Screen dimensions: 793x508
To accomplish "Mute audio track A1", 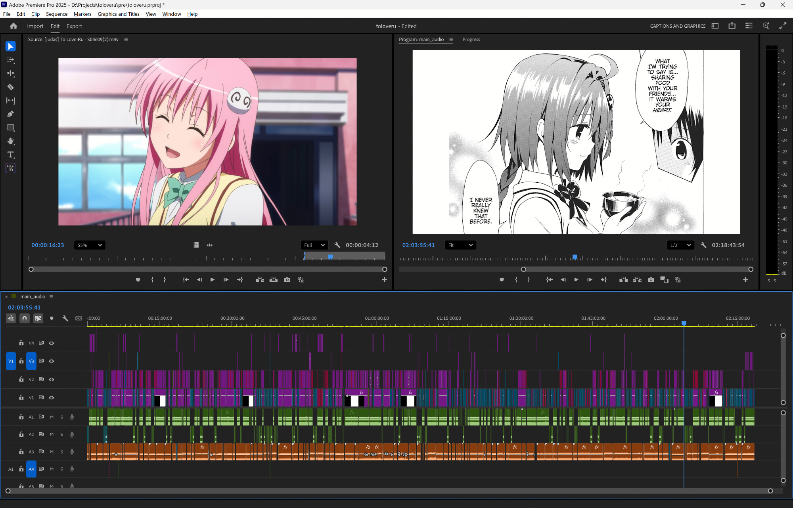I will pyautogui.click(x=52, y=417).
